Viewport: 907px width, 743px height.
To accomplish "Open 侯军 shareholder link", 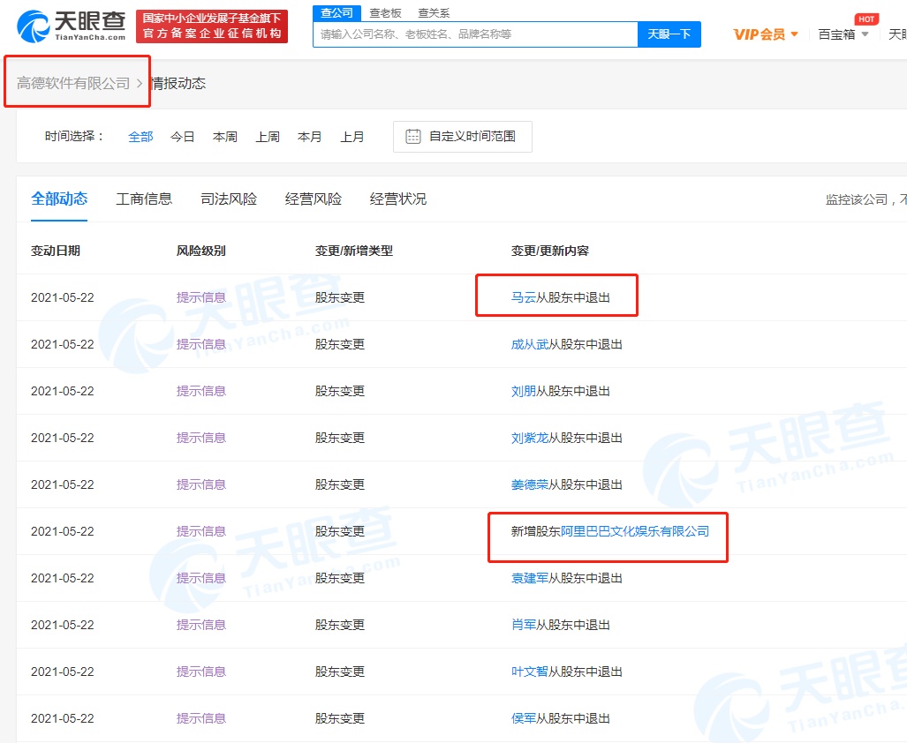I will tap(524, 719).
